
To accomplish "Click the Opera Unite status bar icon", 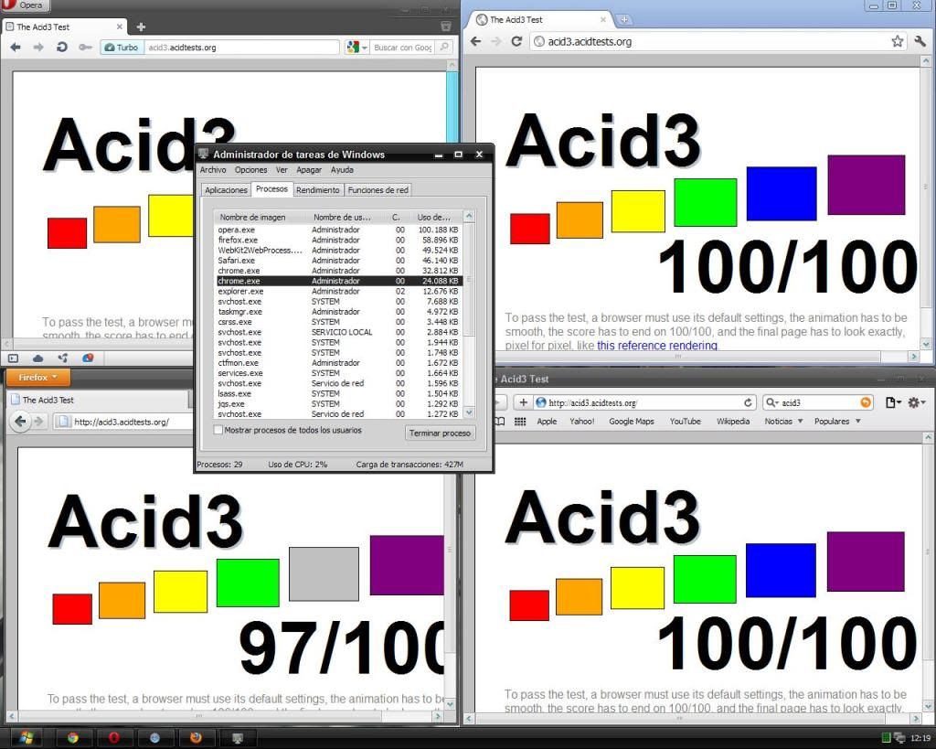I will pos(63,358).
